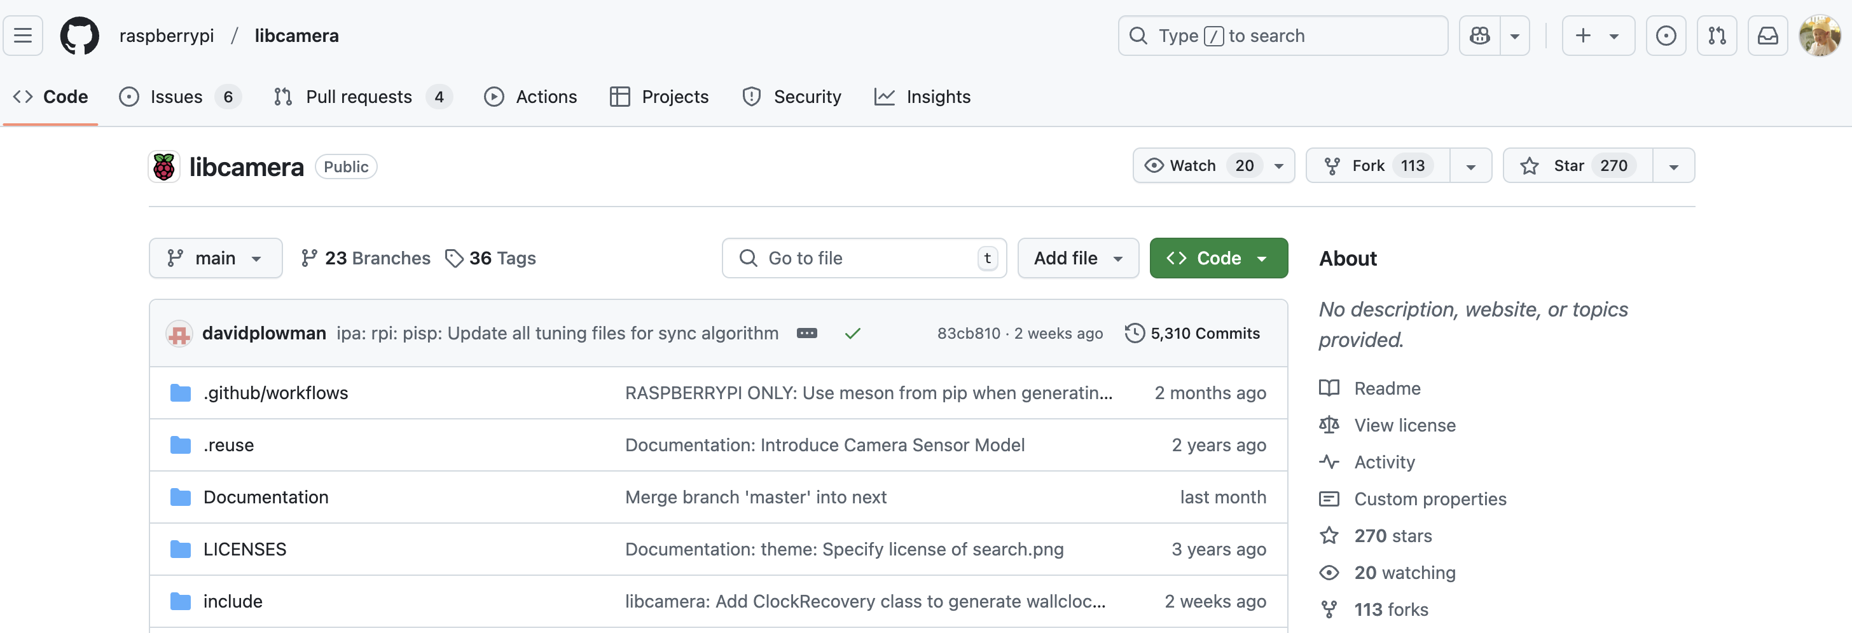Open commit 'Documentation: Introduce Camera Sensor Model'
Screen dimensions: 1852x633
coord(825,445)
